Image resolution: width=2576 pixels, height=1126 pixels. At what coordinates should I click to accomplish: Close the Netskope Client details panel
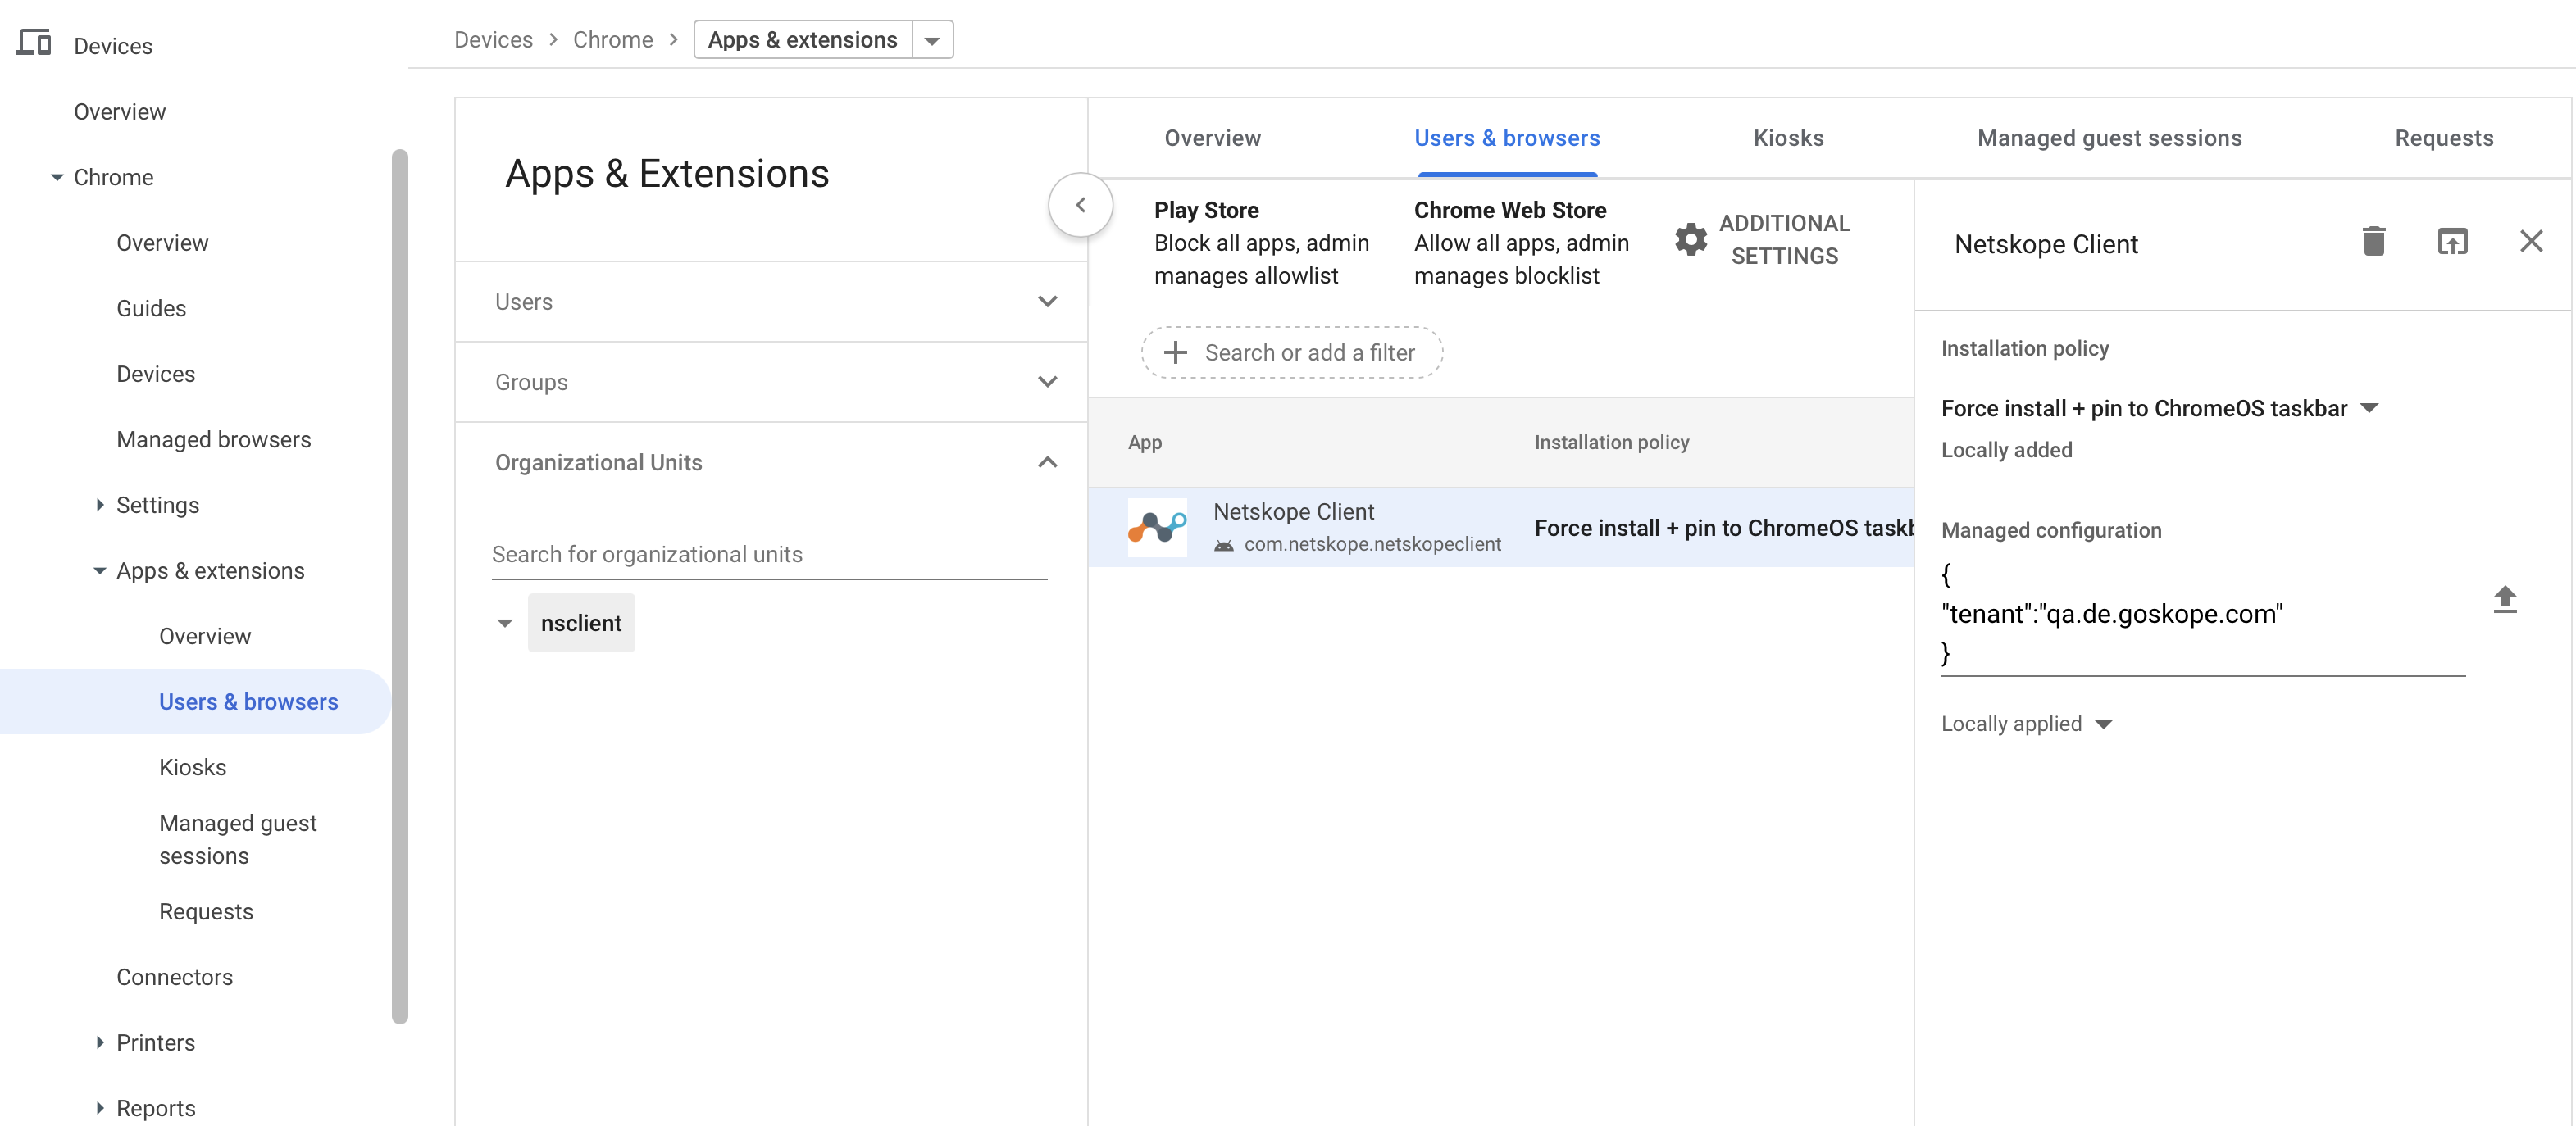(x=2531, y=241)
